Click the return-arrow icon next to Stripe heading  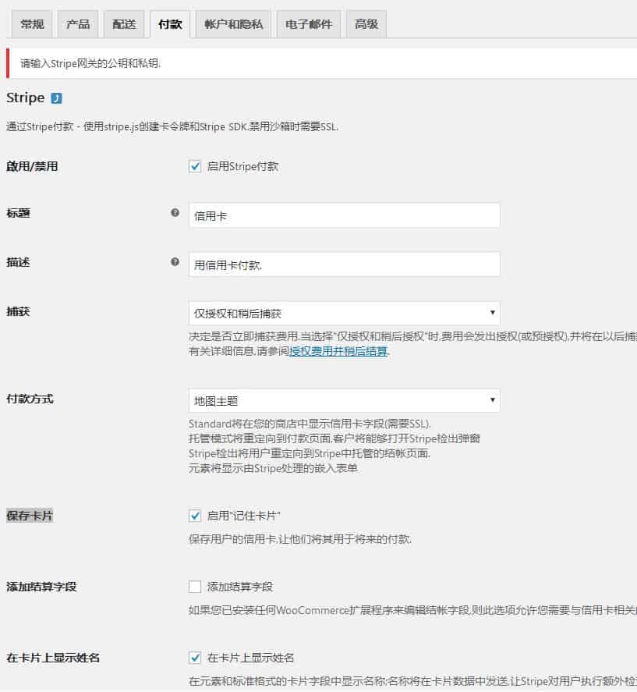[x=56, y=98]
